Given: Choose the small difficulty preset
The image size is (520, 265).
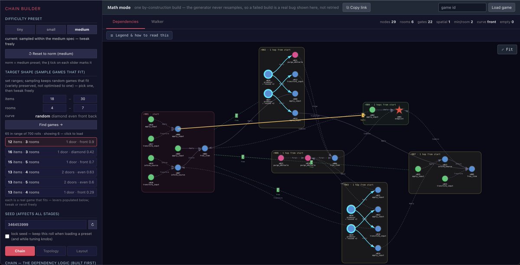Looking at the screenshot, I should [x=51, y=29].
